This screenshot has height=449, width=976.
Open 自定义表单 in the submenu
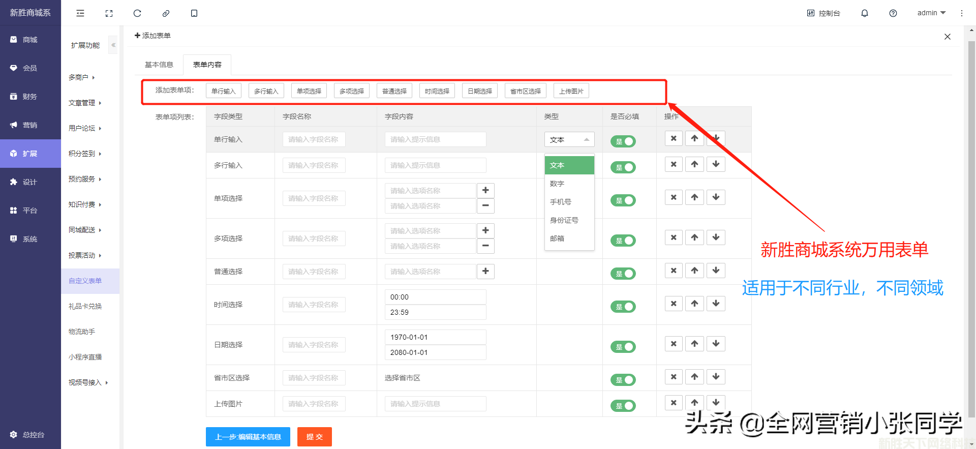pyautogui.click(x=90, y=281)
